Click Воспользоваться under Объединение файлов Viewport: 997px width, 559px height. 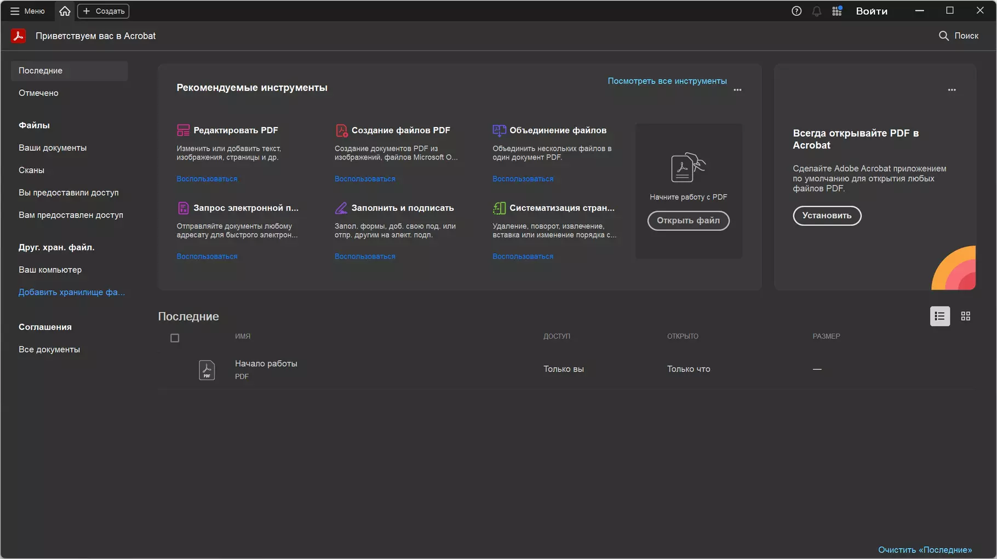523,179
